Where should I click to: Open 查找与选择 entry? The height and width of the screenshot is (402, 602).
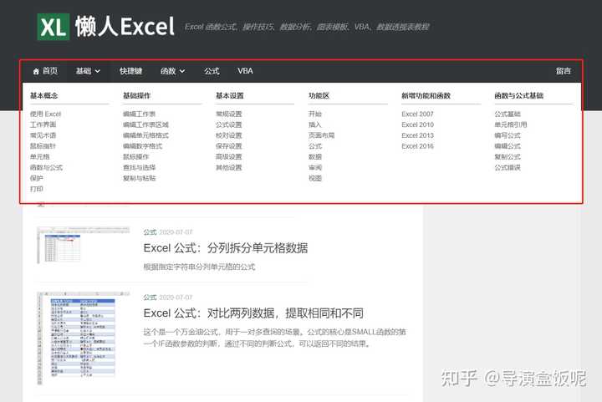point(139,168)
